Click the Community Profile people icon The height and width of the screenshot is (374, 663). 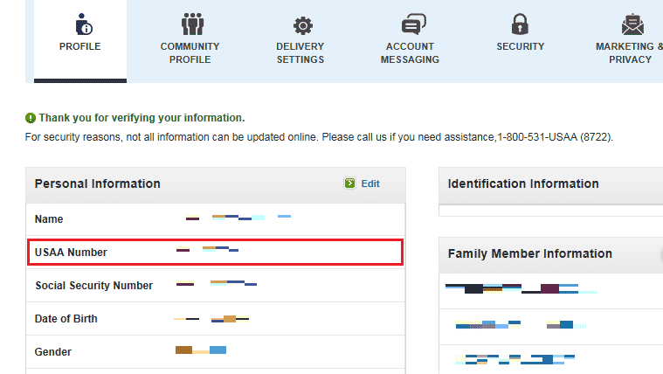click(192, 24)
